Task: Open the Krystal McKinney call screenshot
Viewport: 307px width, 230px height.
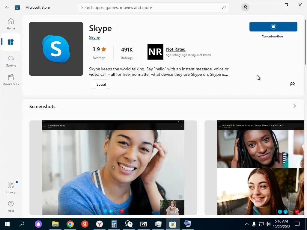Action: (x=113, y=168)
